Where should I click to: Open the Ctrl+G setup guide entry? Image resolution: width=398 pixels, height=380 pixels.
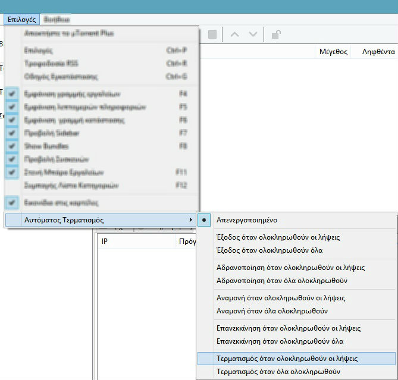click(101, 76)
